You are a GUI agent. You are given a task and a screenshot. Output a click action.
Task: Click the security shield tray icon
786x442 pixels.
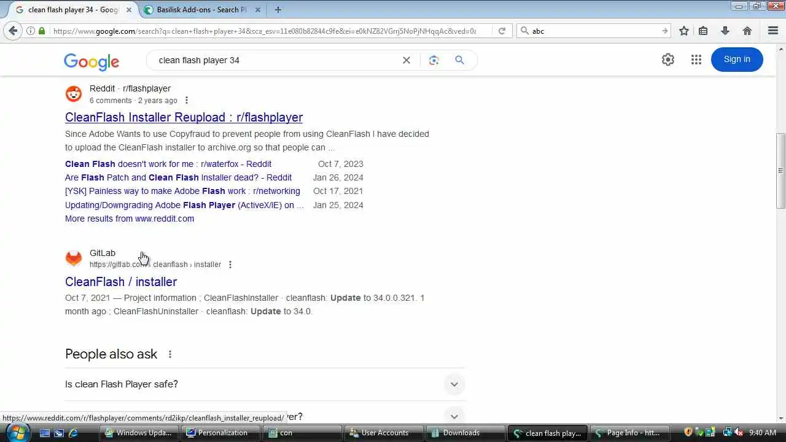pos(688,433)
